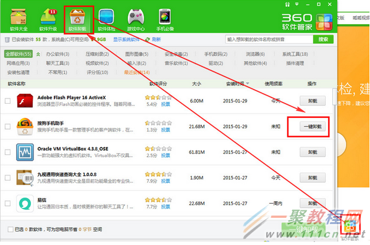Select 插件清理 category
The height and width of the screenshot is (245, 370).
point(295,63)
